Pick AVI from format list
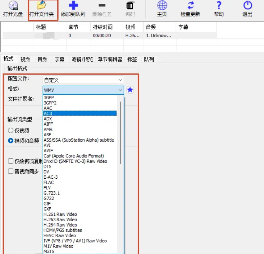264x254 pixels. point(80,145)
